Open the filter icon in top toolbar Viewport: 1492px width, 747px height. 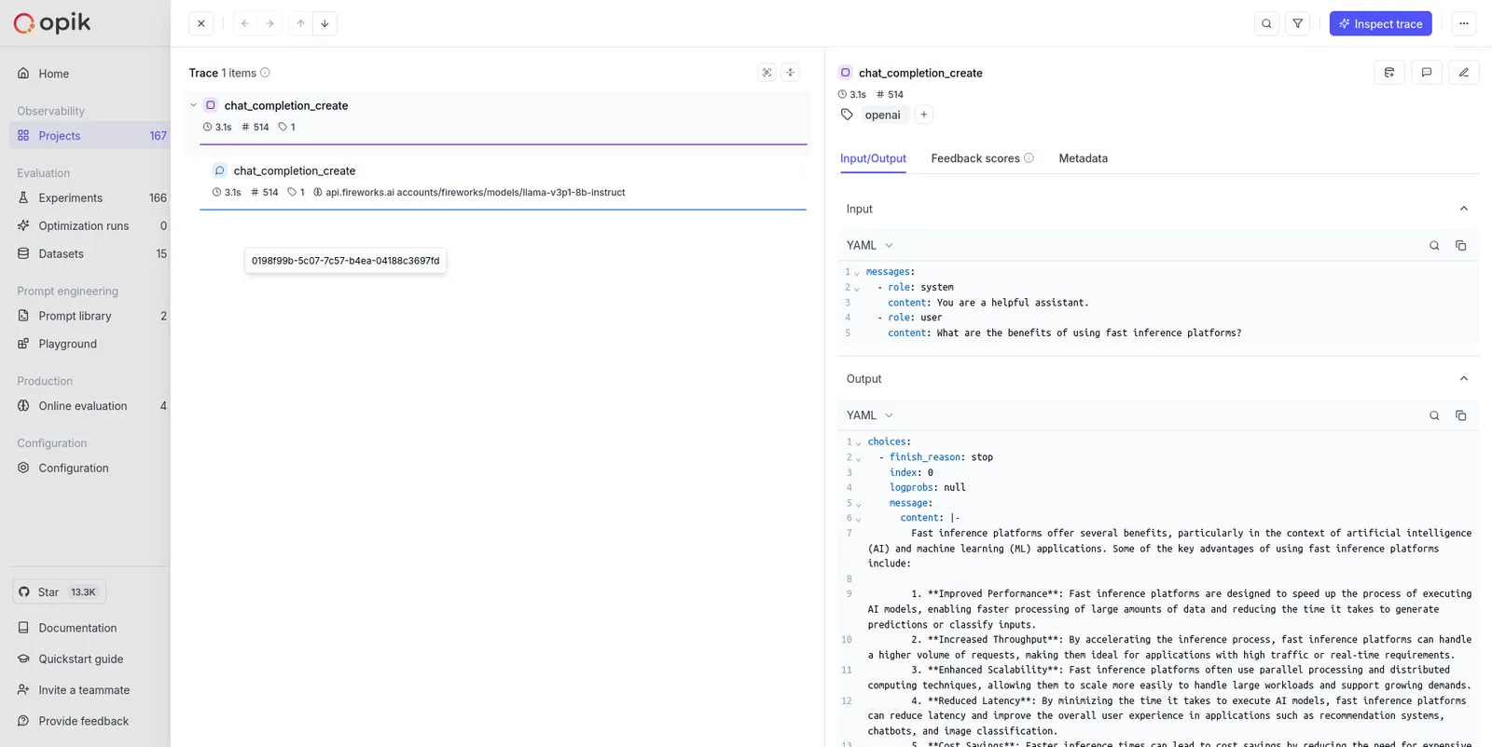tap(1297, 23)
